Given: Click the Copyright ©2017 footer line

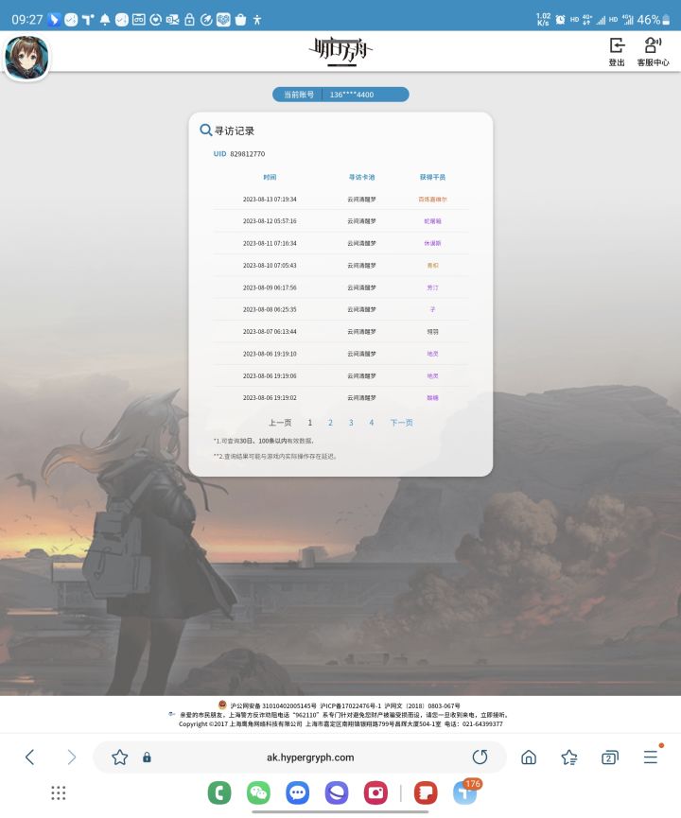Looking at the screenshot, I should [340, 724].
